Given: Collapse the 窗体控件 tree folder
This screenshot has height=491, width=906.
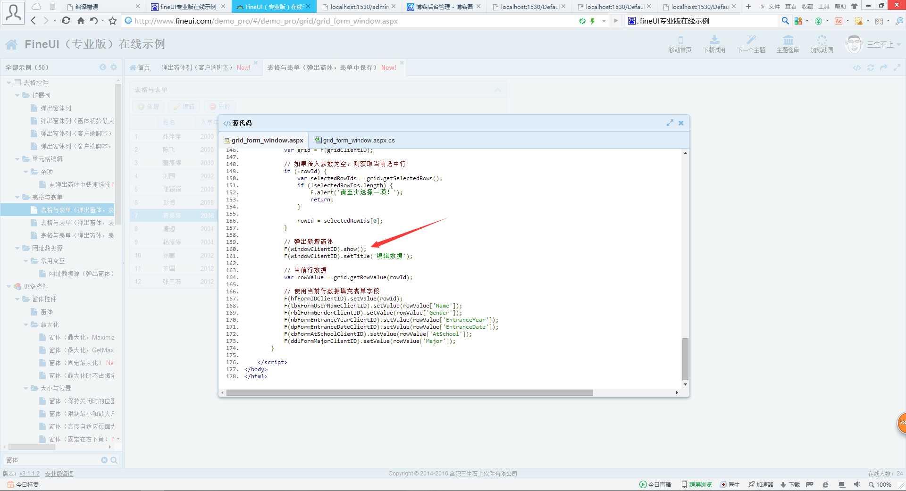Looking at the screenshot, I should 17,299.
